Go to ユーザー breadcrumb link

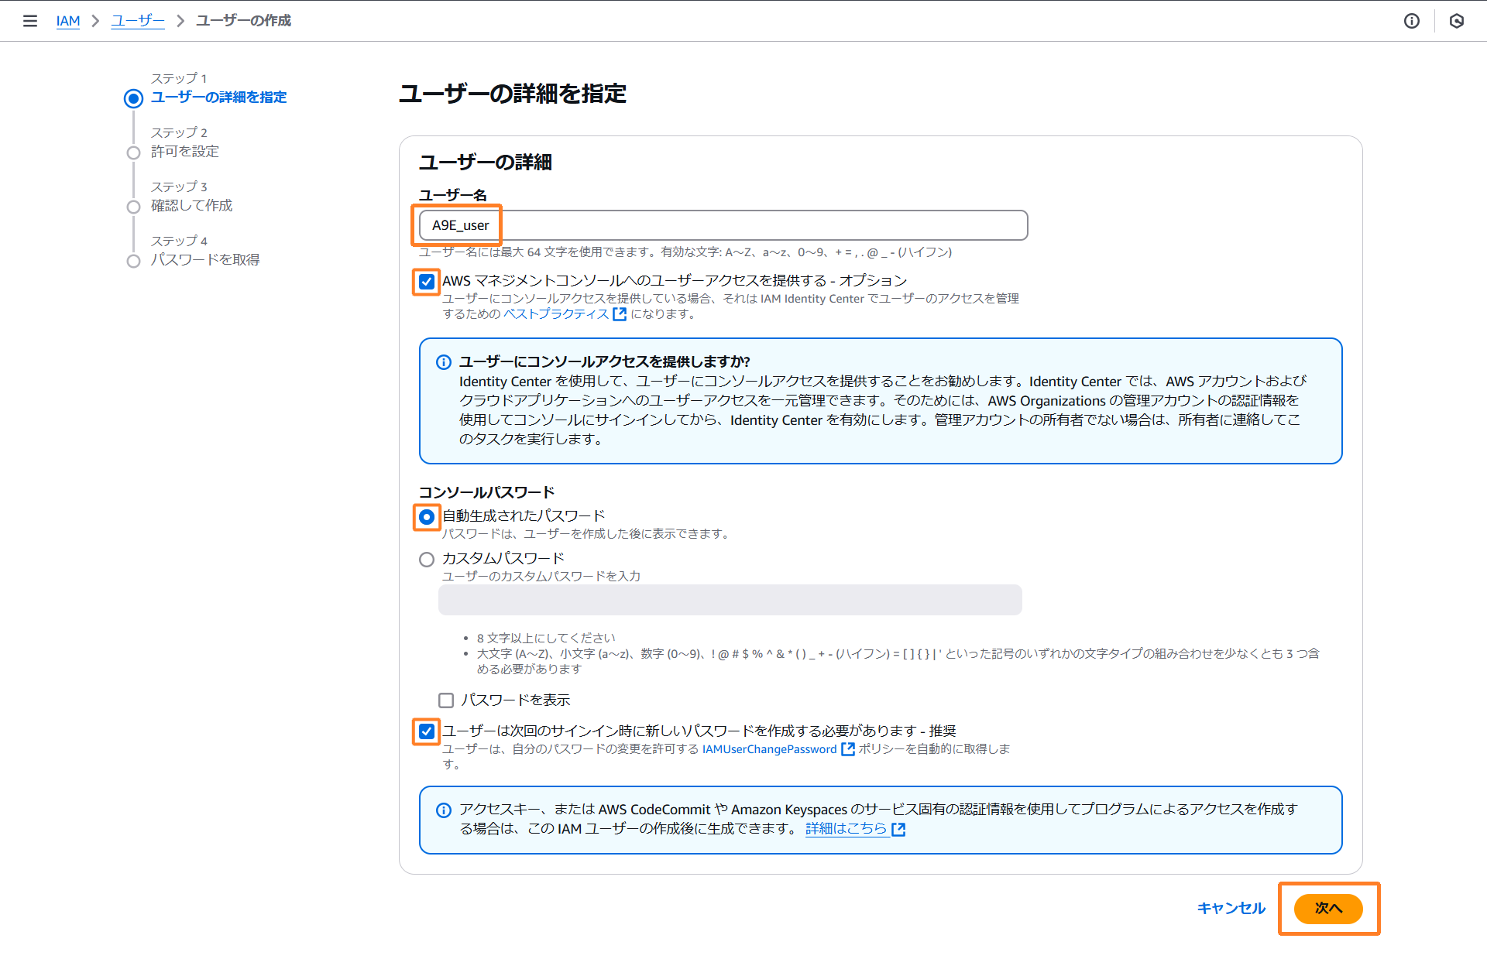point(137,21)
